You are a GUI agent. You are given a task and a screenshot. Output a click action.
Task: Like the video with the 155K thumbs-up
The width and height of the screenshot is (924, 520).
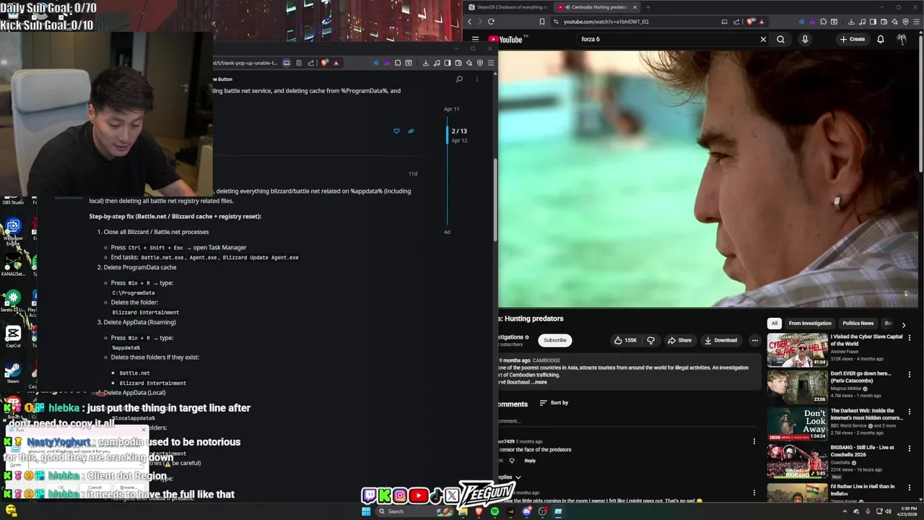click(x=625, y=340)
